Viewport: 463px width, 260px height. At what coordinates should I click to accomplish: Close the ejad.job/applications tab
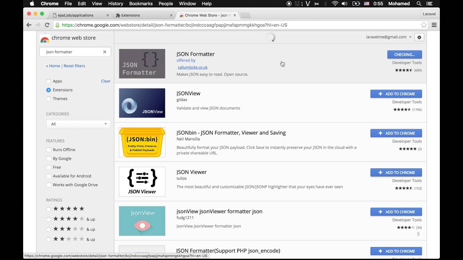107,15
